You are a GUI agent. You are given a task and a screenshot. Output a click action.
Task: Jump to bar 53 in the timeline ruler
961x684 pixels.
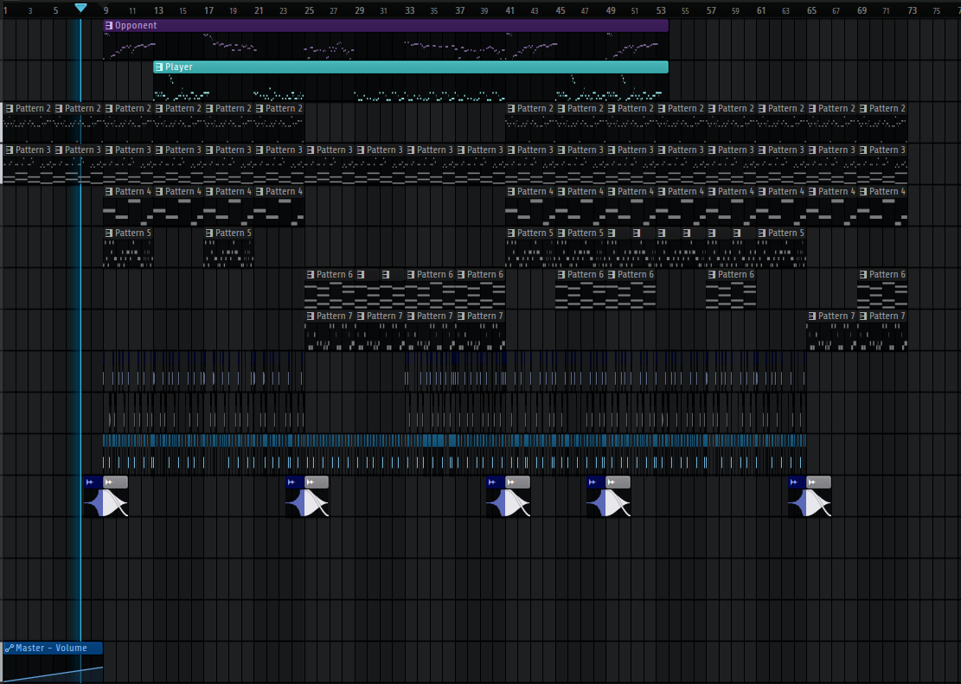(x=661, y=10)
